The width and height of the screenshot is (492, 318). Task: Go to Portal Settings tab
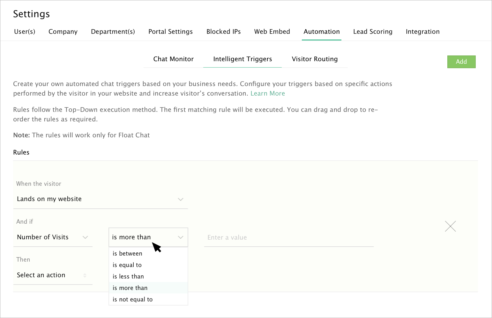170,32
